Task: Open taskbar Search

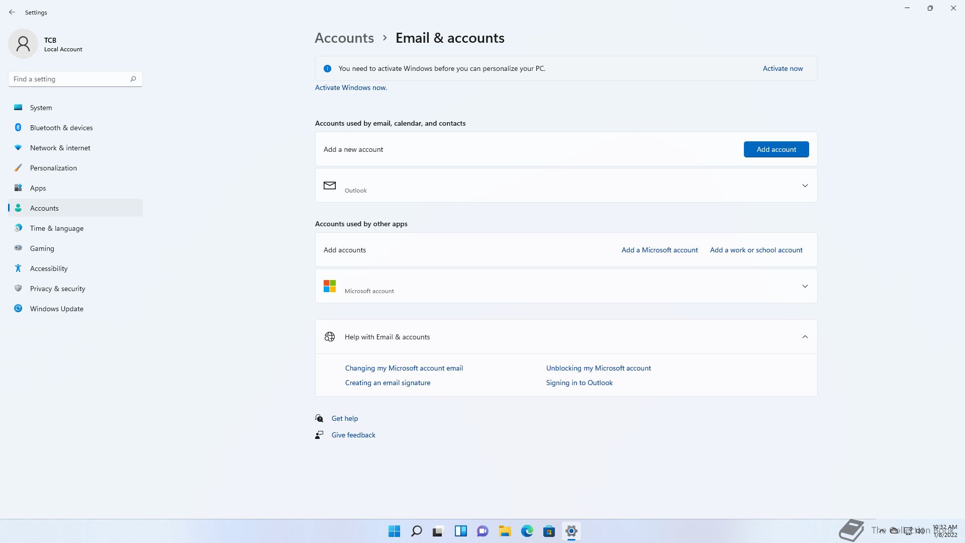Action: pos(416,531)
